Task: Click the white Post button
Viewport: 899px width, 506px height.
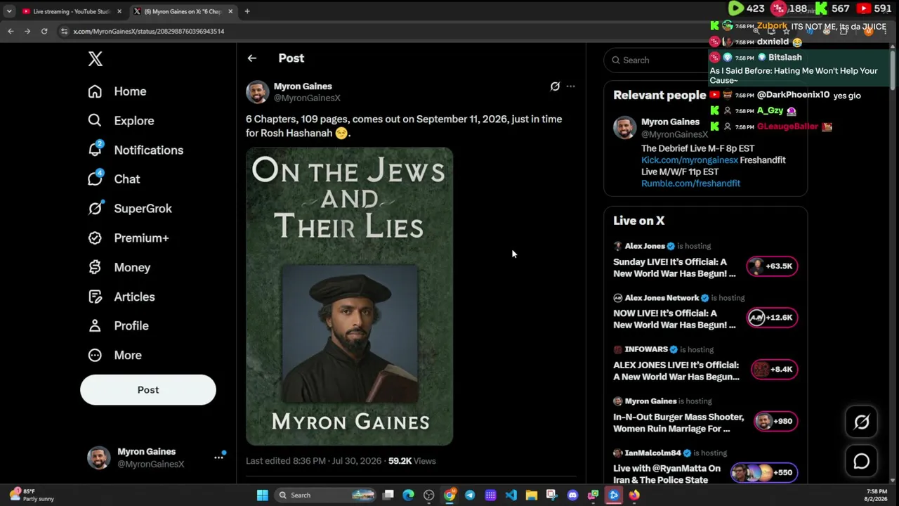Action: coord(148,390)
